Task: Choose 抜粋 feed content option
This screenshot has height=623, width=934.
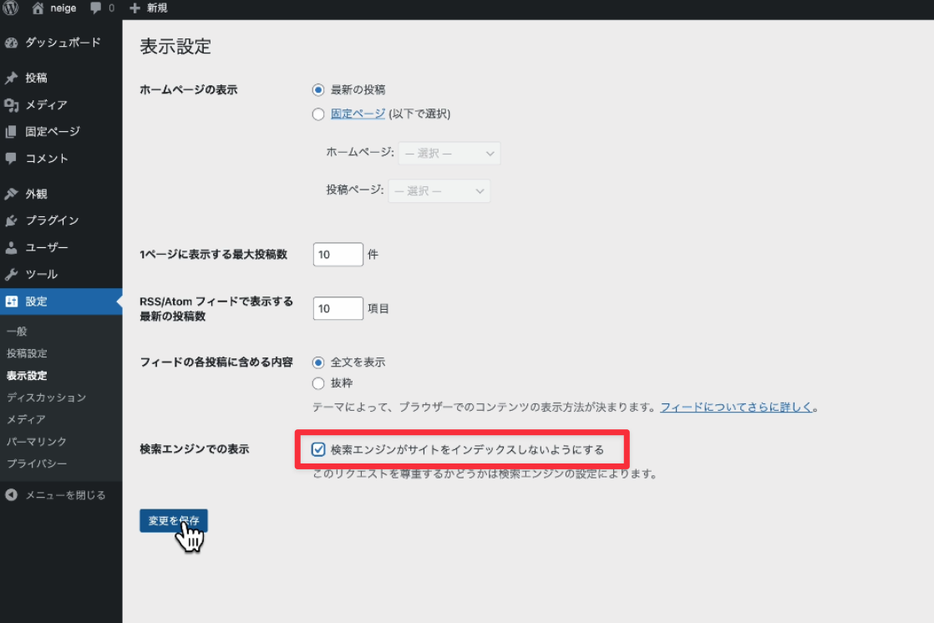Action: click(318, 384)
